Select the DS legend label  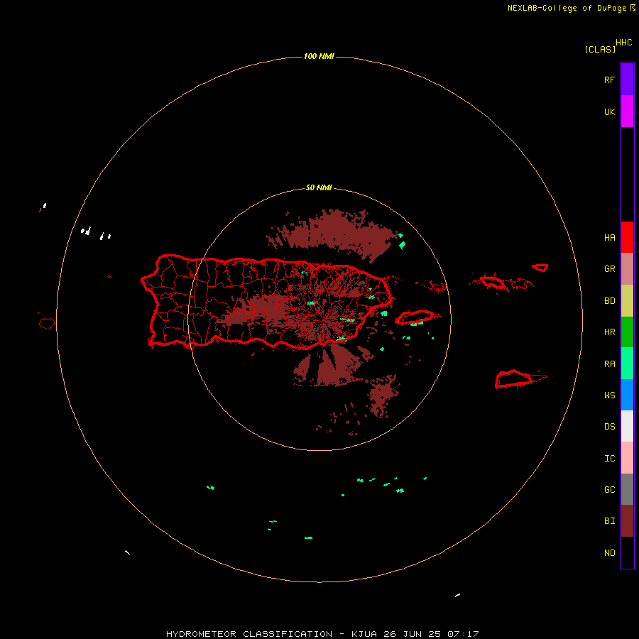click(x=609, y=427)
